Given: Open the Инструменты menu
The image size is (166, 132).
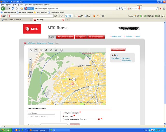Looking at the screenshot, I should 38,5.
